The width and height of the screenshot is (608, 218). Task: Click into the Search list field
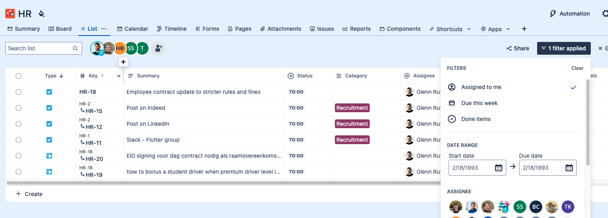44,48
